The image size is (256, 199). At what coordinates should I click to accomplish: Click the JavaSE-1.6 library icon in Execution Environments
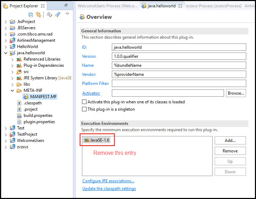(x=86, y=140)
